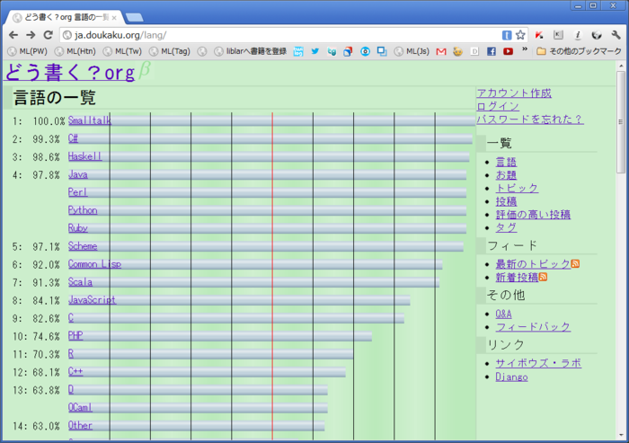Open the Django link
This screenshot has width=629, height=443.
511,377
